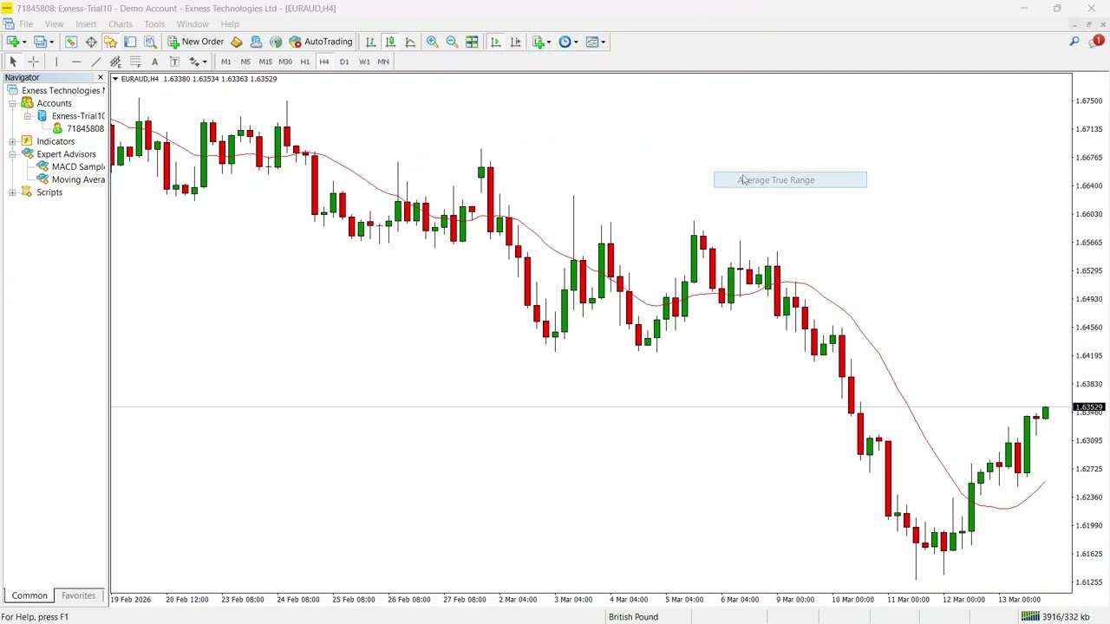Open a new chart via toolbar icon
Image resolution: width=1110 pixels, height=624 pixels.
click(12, 42)
